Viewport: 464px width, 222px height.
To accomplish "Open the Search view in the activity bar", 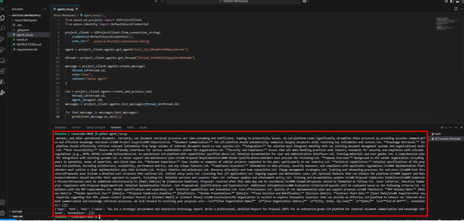I will pos(2,29).
